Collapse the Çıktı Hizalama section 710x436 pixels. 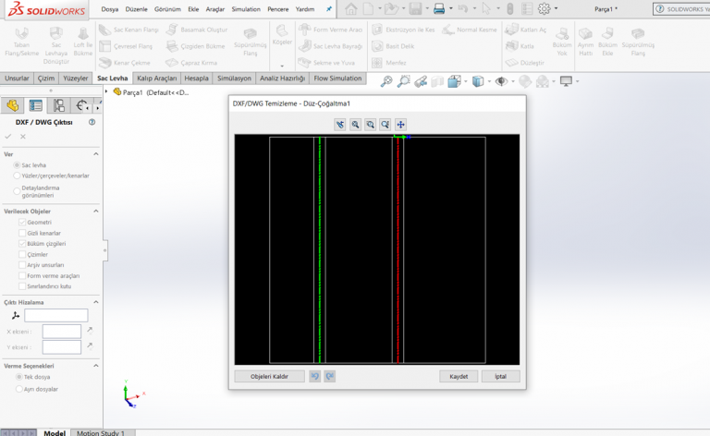[97, 302]
